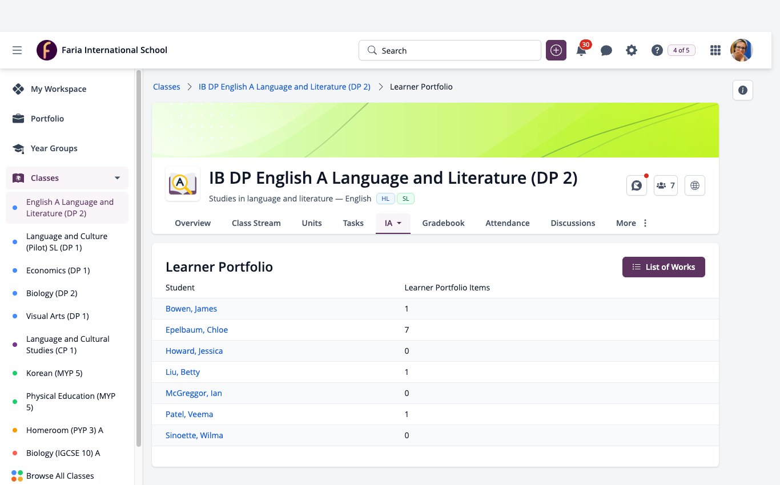
Task: Click the class chat icon with red dot
Action: coord(637,185)
